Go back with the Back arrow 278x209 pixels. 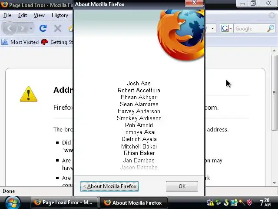tap(10, 28)
